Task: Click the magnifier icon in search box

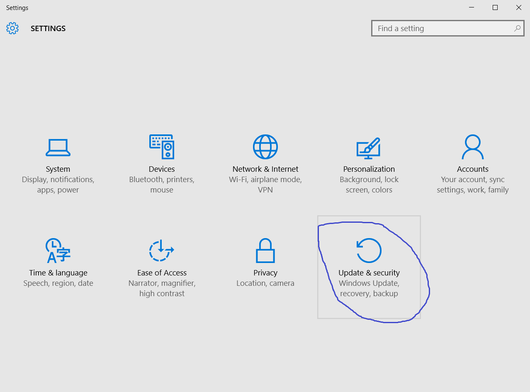Action: 517,28
